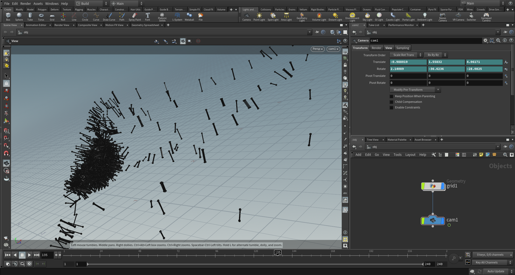Select the Metaball tool
This screenshot has width=515, height=275.
click(x=189, y=17)
